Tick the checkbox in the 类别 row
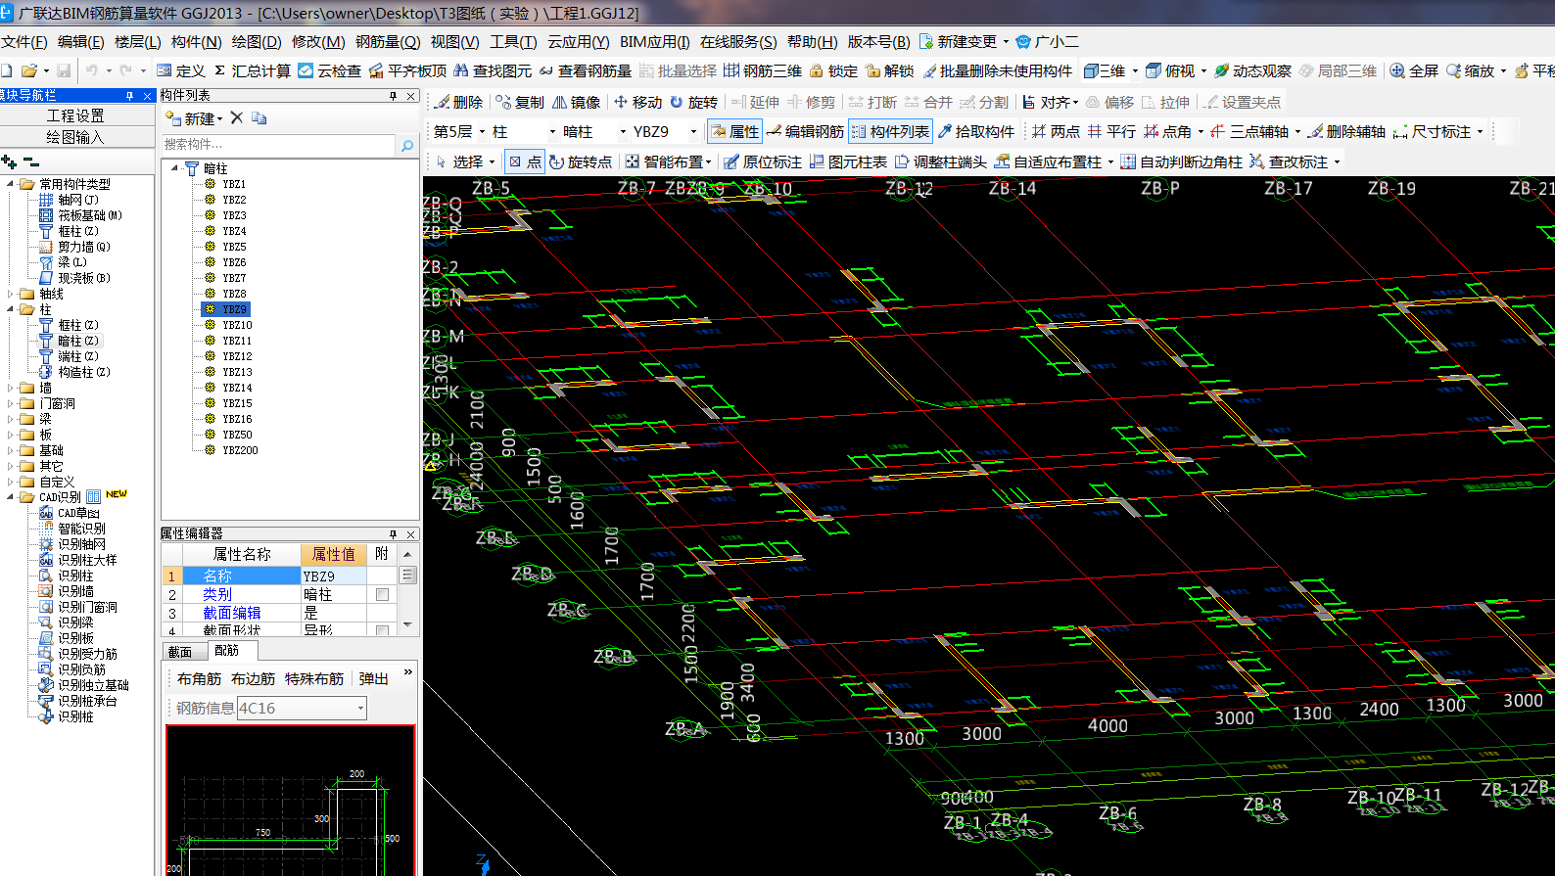1555x876 pixels. coord(382,594)
